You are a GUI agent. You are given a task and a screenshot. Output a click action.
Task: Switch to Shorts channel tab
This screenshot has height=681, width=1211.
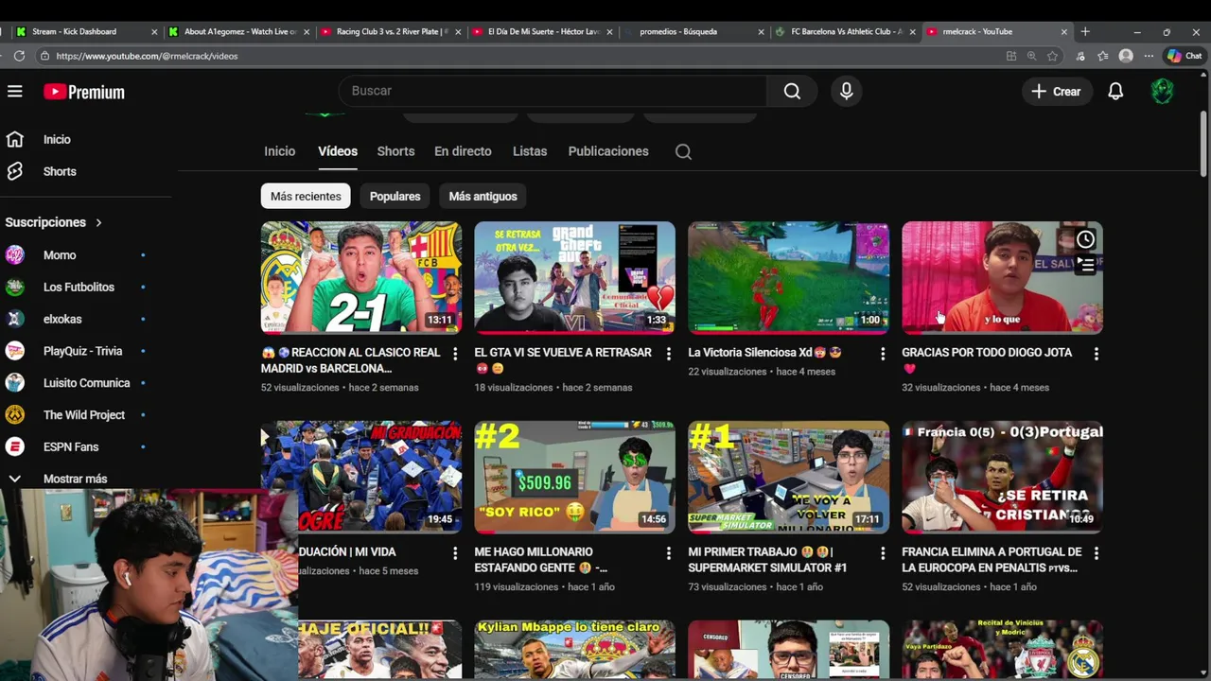click(x=395, y=151)
